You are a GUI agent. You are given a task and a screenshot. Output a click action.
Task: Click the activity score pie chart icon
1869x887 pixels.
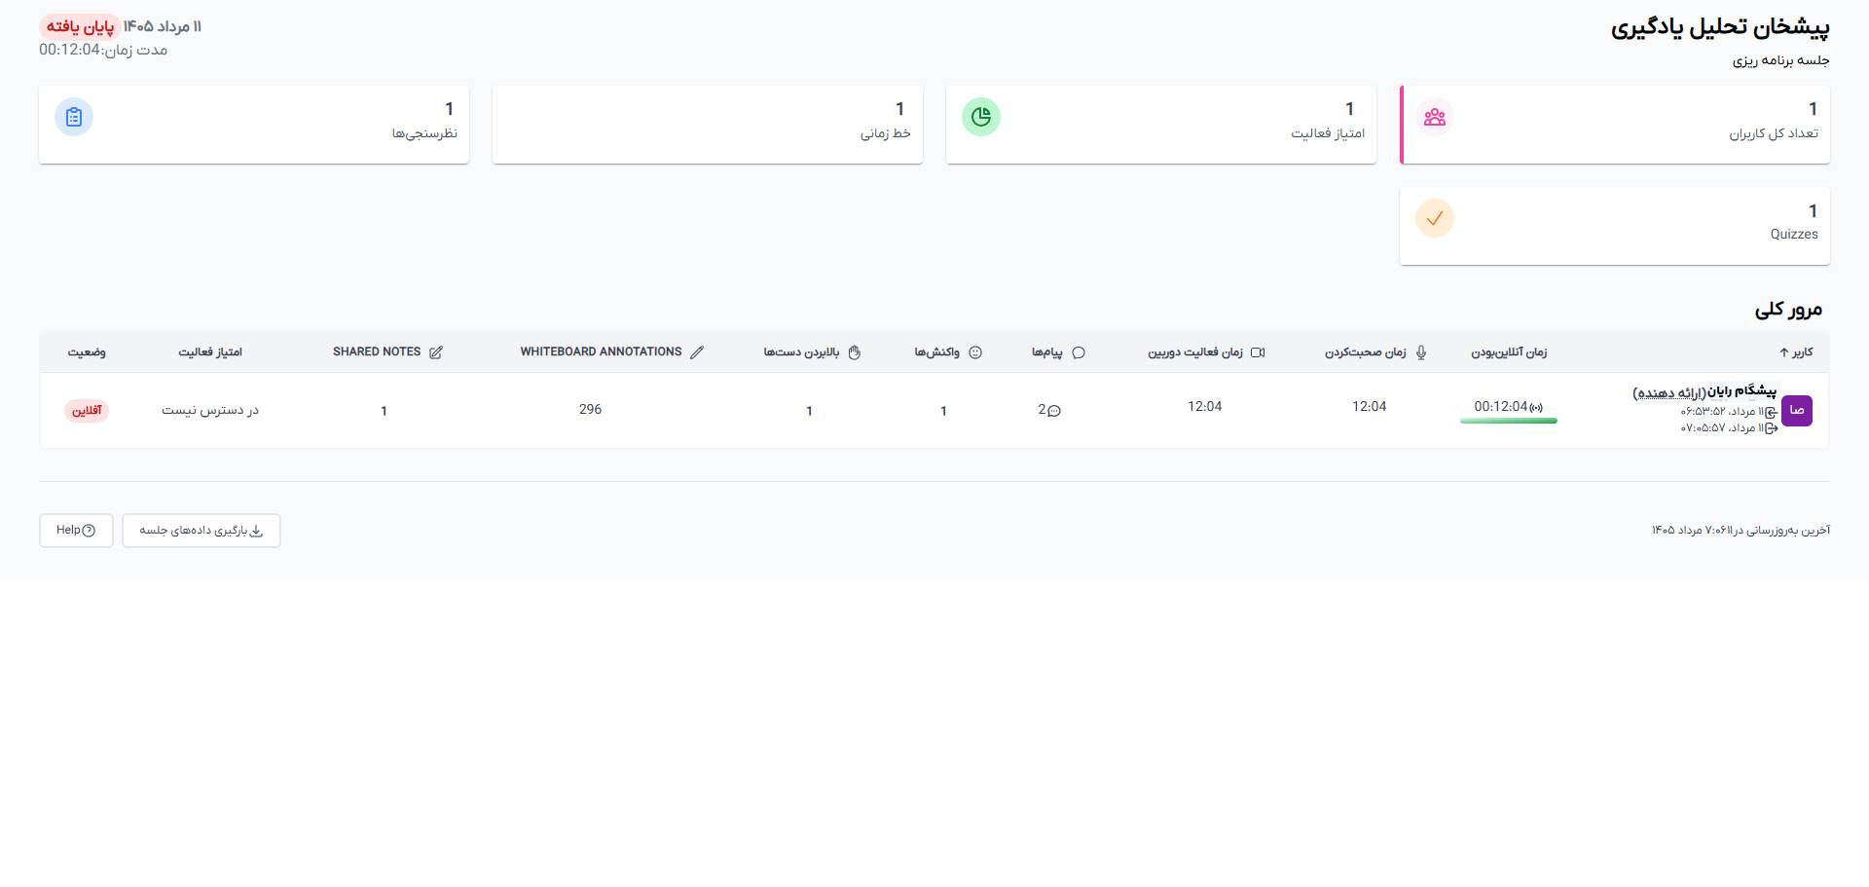point(981,117)
